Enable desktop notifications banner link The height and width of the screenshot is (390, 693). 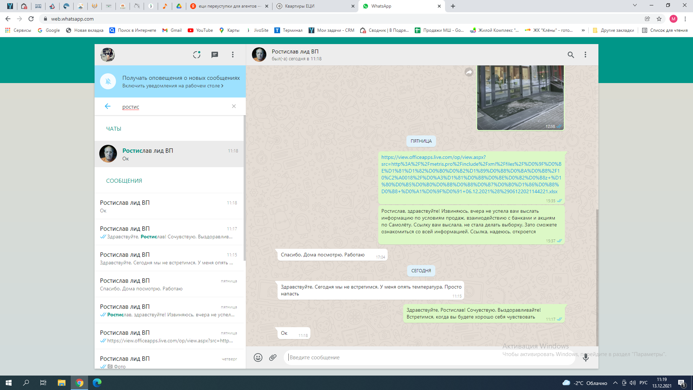pyautogui.click(x=173, y=86)
